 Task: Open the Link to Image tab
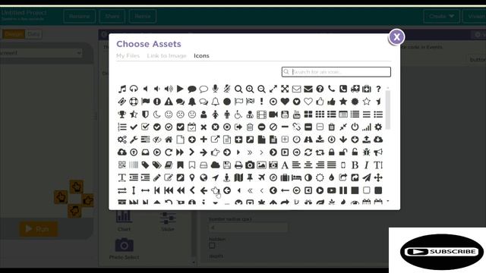(167, 55)
